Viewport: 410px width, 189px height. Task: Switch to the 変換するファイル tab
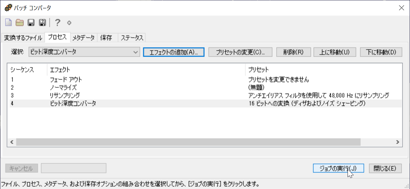tap(23, 38)
